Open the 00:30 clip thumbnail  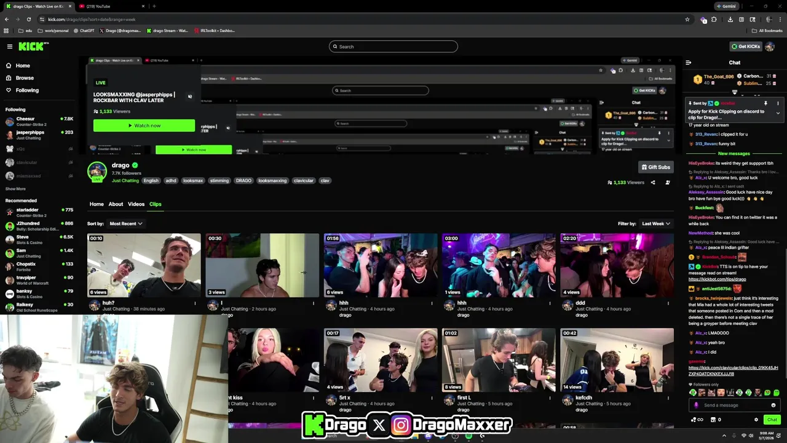pyautogui.click(x=262, y=265)
